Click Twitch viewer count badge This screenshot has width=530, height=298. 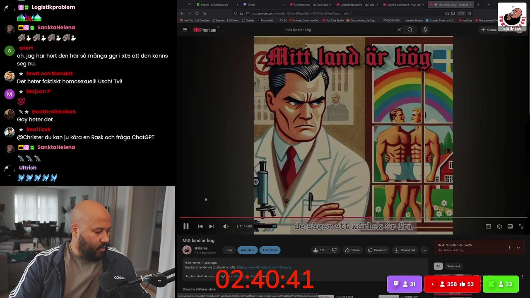404,284
